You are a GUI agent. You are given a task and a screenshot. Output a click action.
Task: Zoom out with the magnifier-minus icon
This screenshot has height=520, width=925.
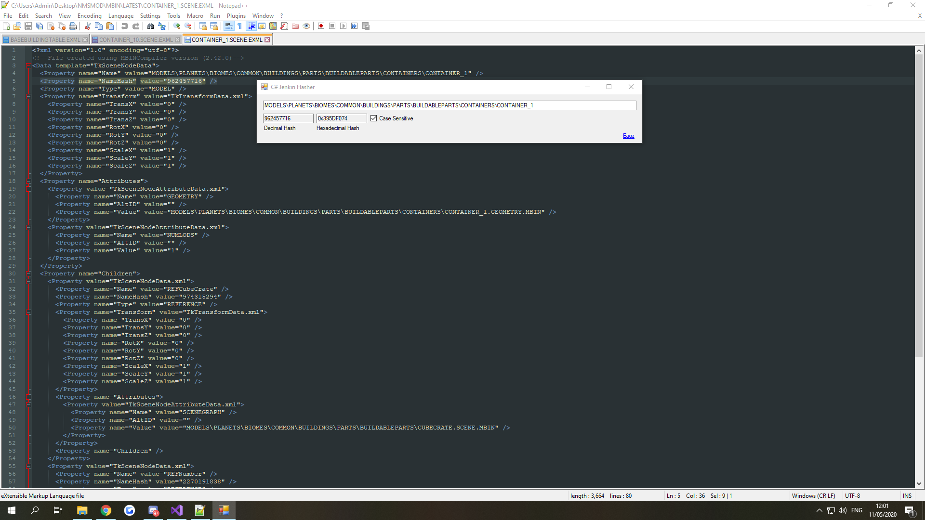[188, 26]
